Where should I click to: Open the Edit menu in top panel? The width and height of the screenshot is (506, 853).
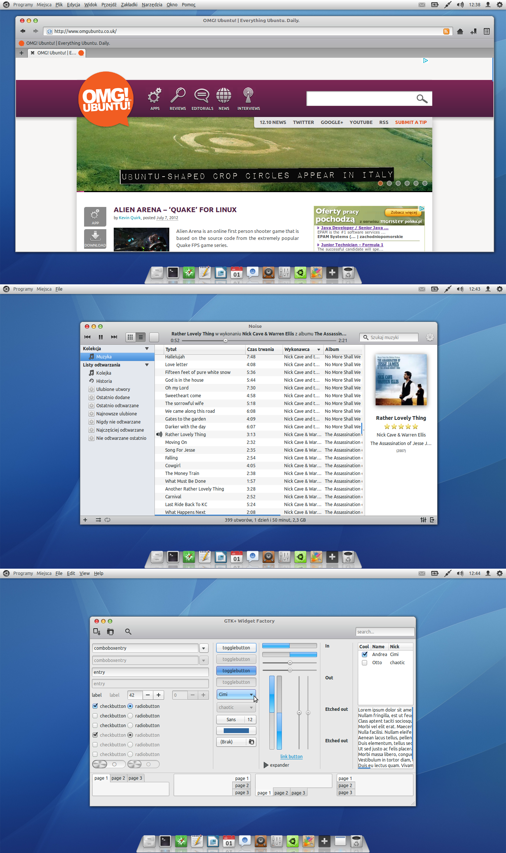[71, 573]
